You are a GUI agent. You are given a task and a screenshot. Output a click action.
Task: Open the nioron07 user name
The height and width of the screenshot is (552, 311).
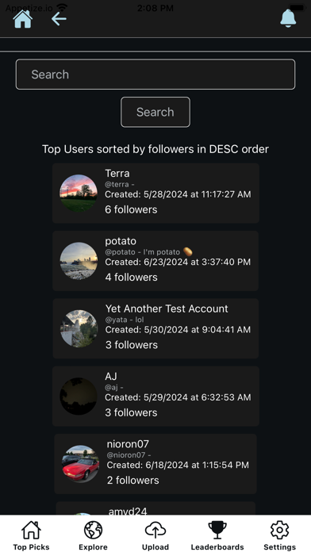[x=128, y=444]
